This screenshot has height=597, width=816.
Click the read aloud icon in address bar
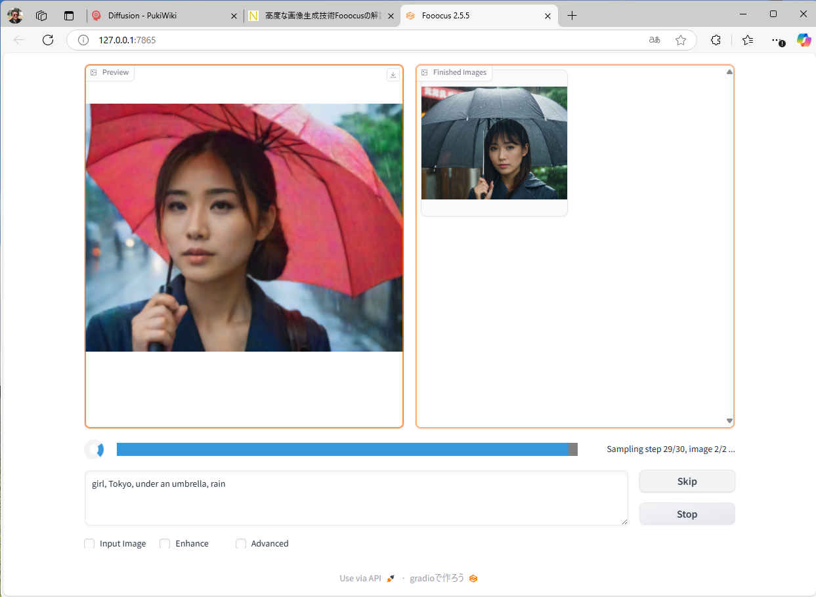(654, 40)
